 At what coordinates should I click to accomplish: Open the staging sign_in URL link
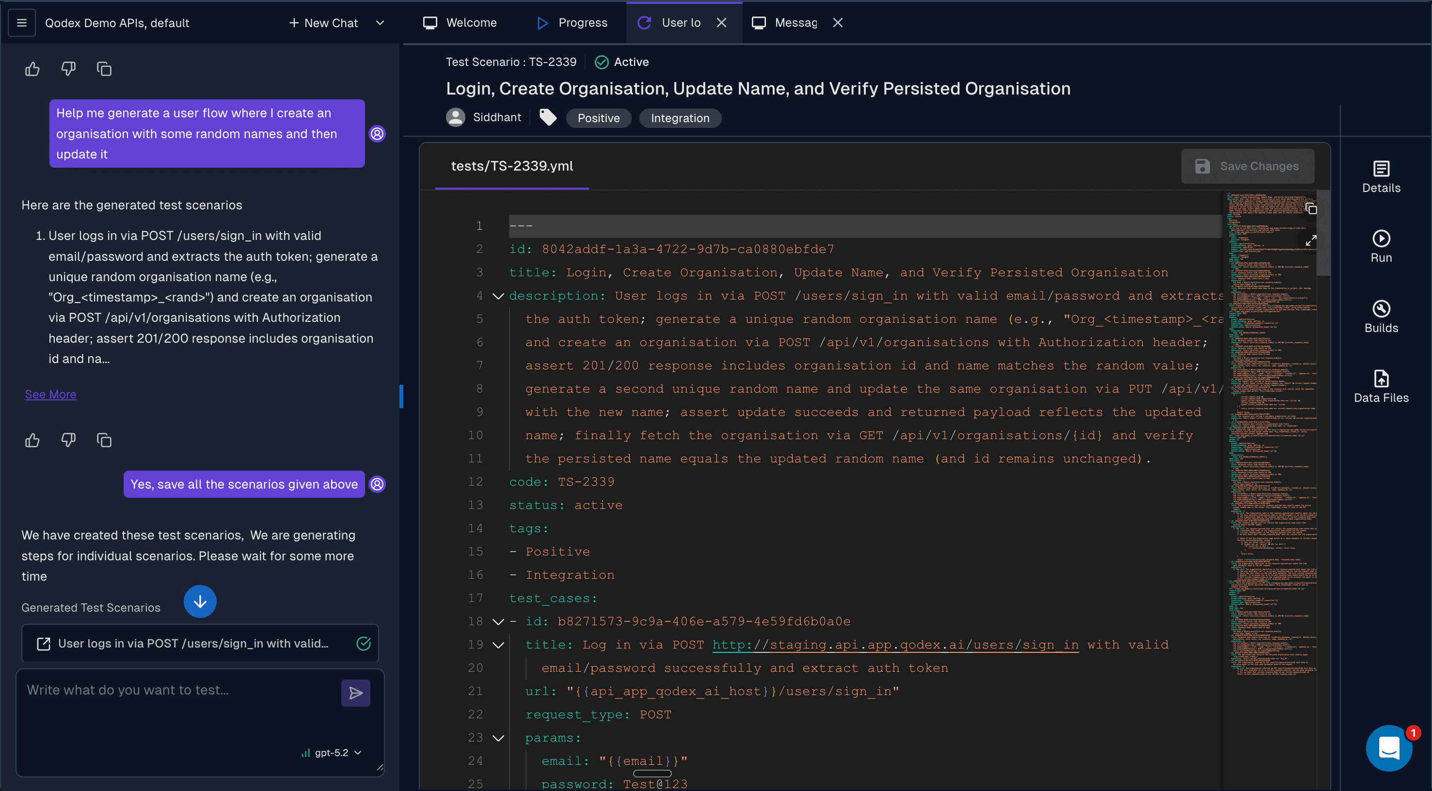pyautogui.click(x=895, y=645)
